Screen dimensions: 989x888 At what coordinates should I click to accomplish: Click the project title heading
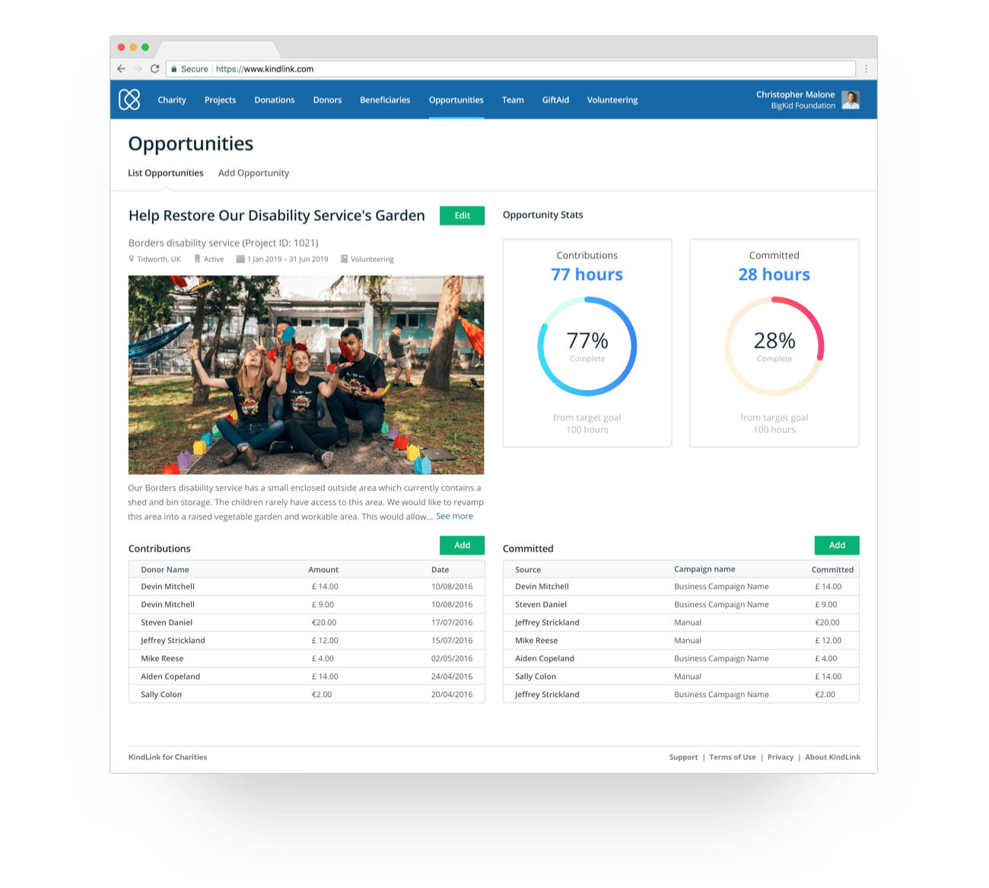(277, 215)
